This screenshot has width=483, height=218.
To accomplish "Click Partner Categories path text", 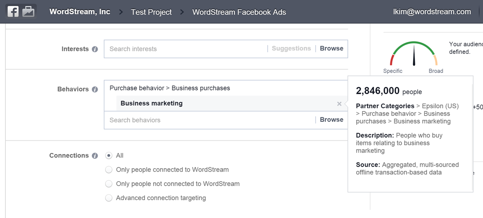I will click(x=407, y=114).
